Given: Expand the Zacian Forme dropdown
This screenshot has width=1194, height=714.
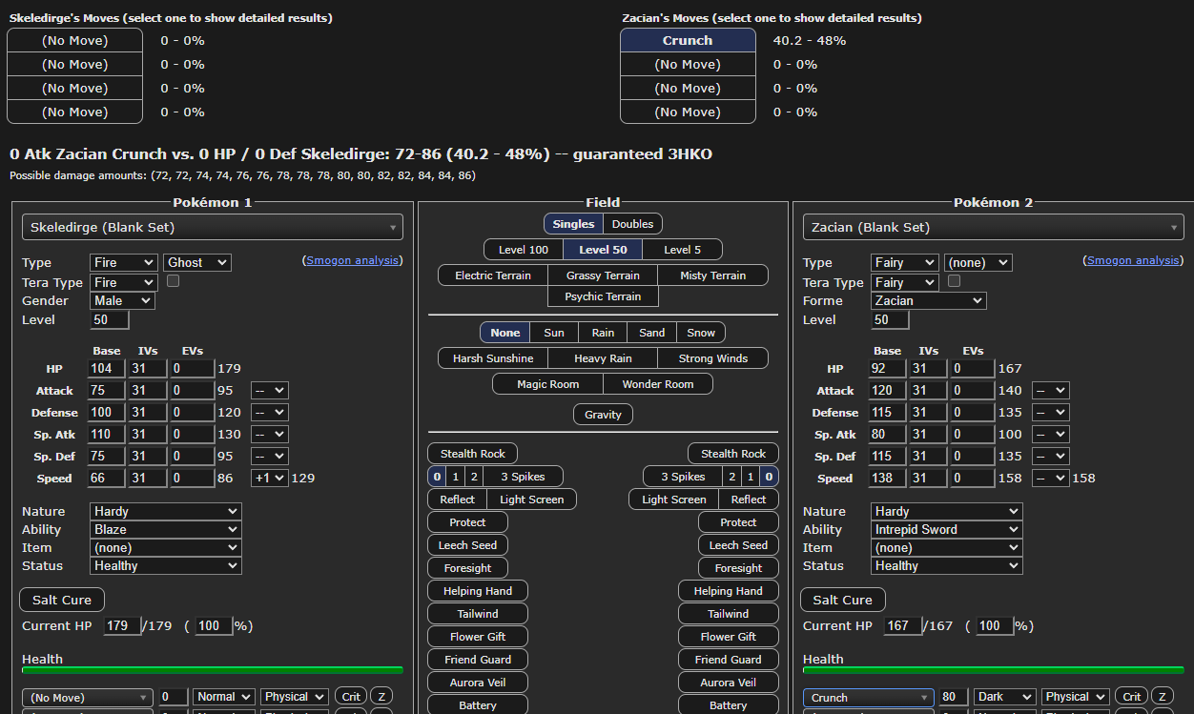Looking at the screenshot, I should (928, 300).
